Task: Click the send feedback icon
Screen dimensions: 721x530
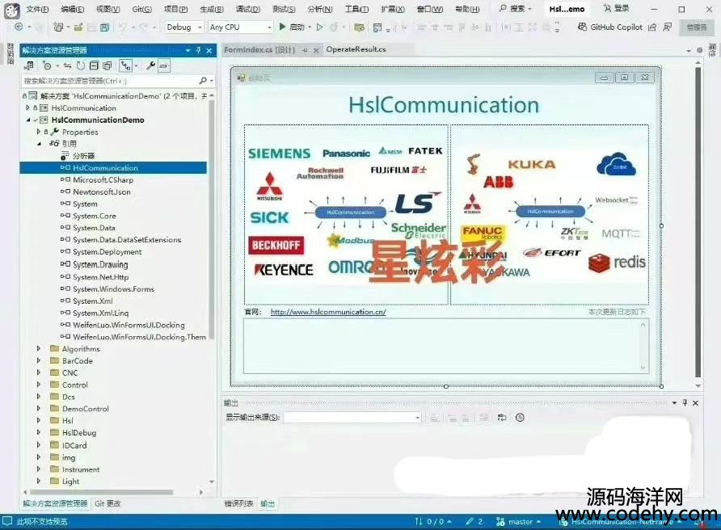Action: pos(667,27)
